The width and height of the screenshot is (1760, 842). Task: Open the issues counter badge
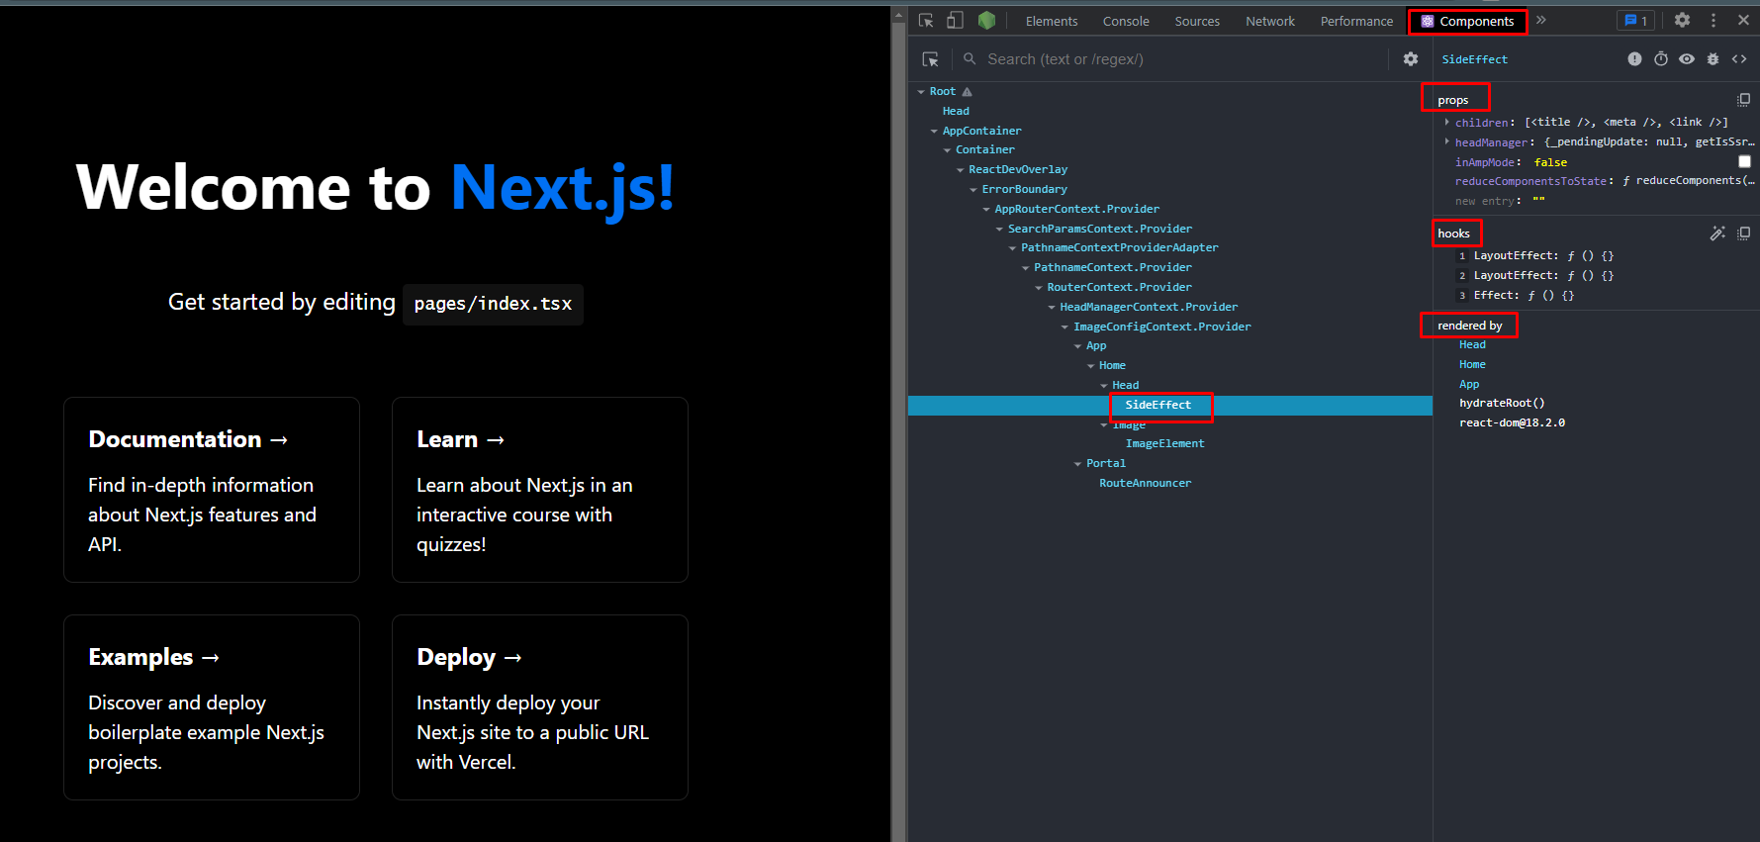1635,21
